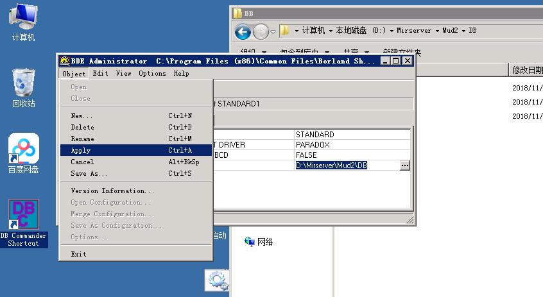This screenshot has height=297, width=543.
Task: Open the 回收站 Recycle Bin icon
Action: click(x=24, y=87)
